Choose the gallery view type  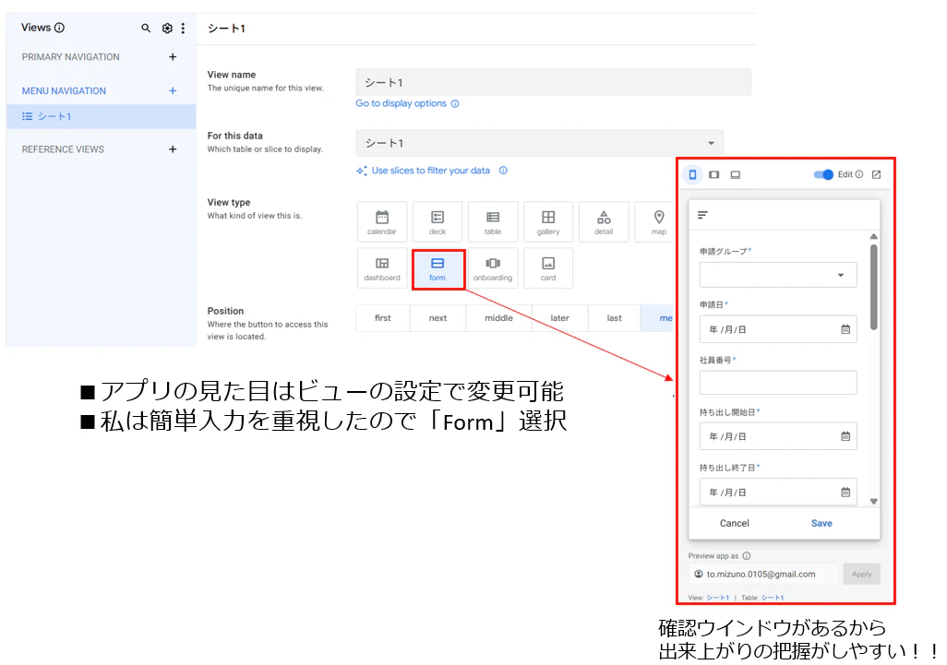[x=548, y=222]
